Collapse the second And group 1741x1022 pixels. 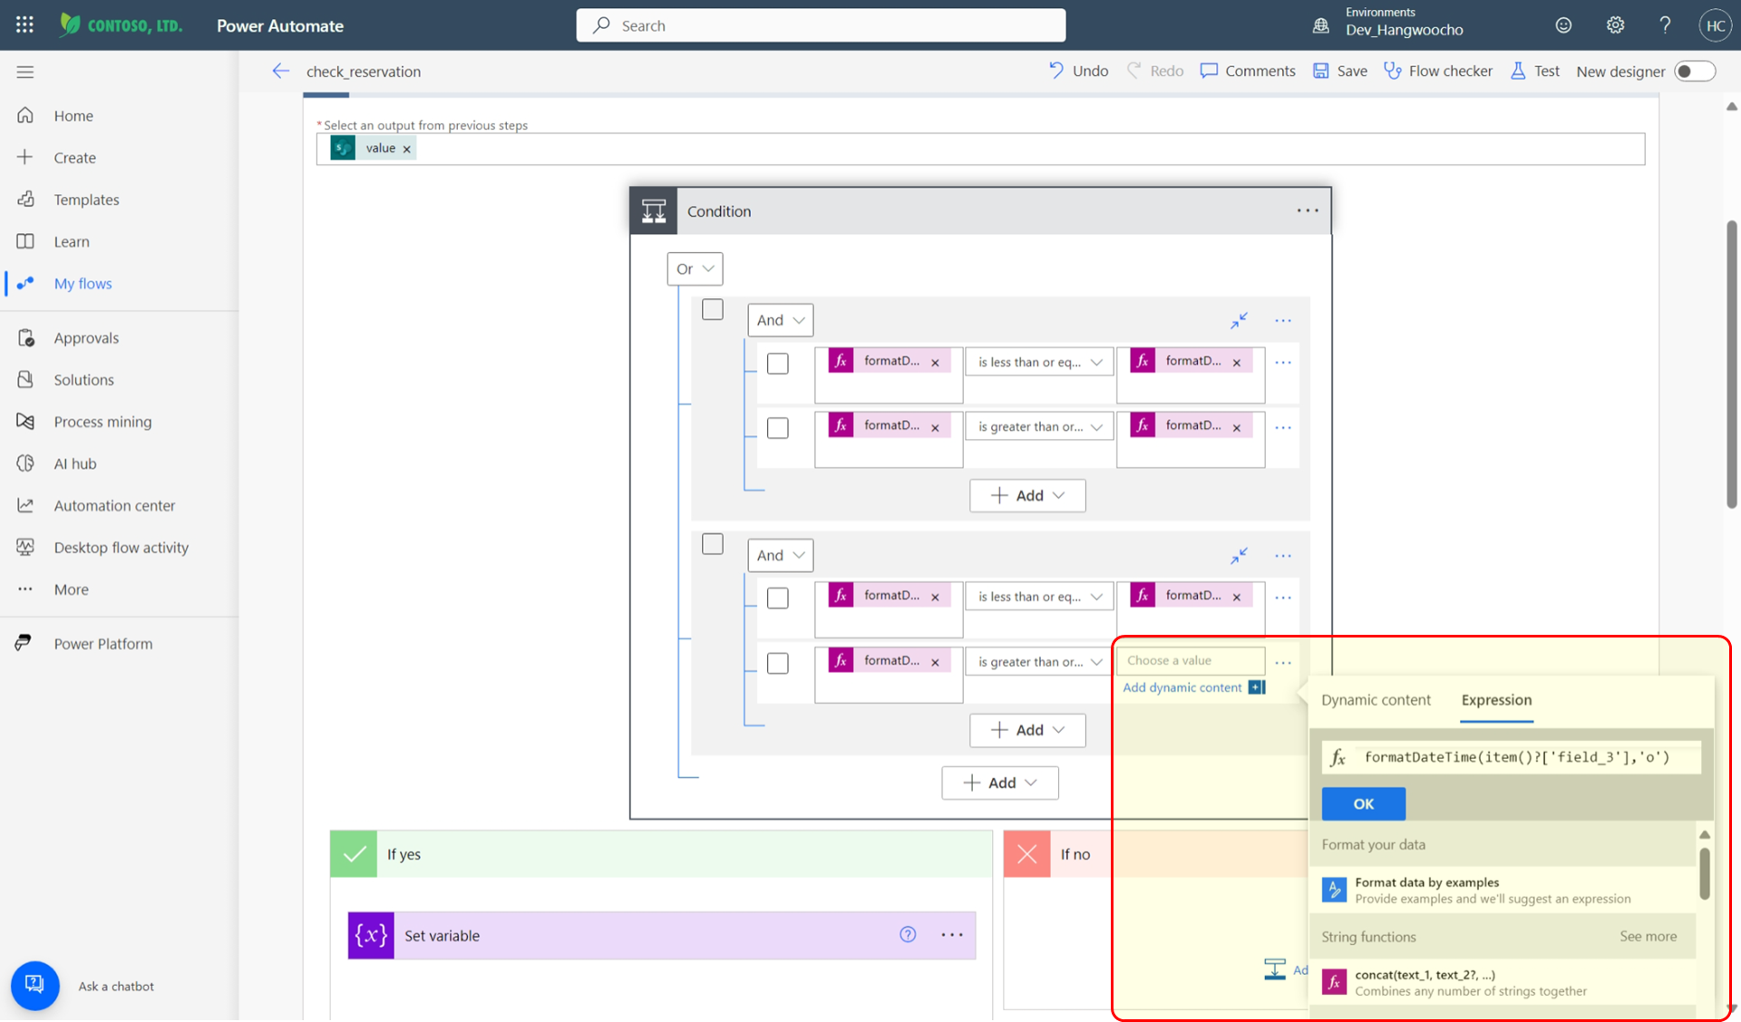click(x=1239, y=555)
